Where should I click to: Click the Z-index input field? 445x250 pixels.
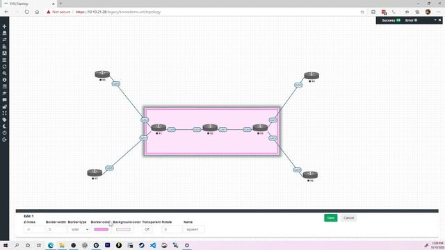[x=34, y=229]
